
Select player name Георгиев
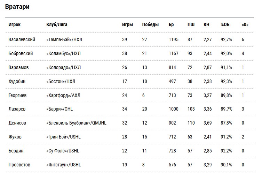click(17, 95)
